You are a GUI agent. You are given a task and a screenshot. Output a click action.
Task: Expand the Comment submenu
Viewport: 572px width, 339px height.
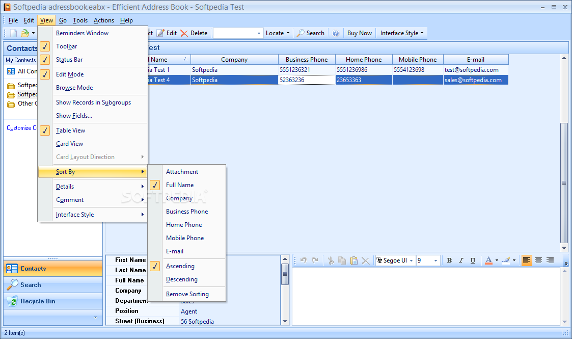93,200
